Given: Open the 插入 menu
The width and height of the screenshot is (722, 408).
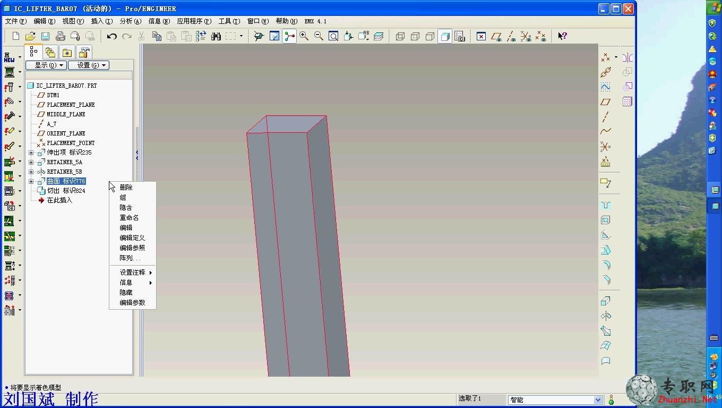Looking at the screenshot, I should tap(101, 21).
